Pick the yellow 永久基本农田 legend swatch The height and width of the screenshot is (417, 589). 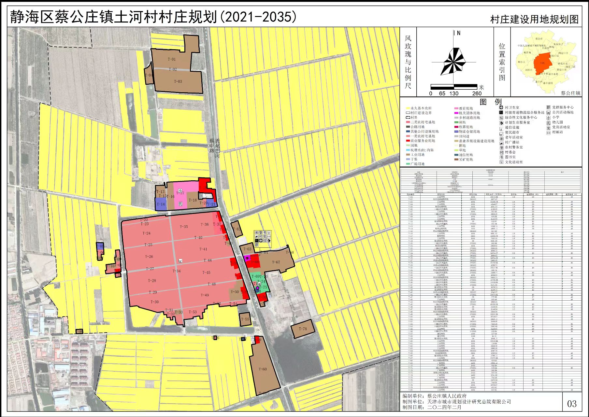tap(408, 108)
